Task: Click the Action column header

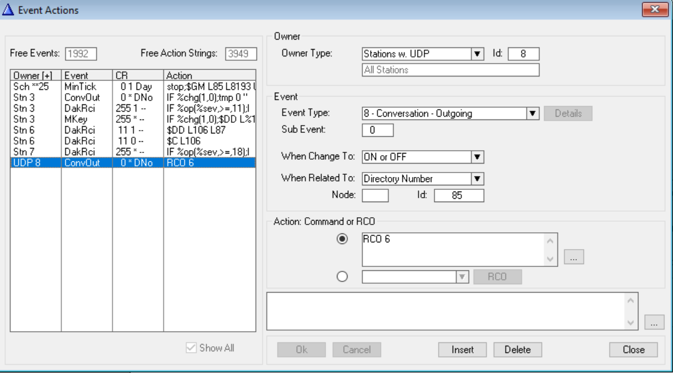Action: point(209,75)
